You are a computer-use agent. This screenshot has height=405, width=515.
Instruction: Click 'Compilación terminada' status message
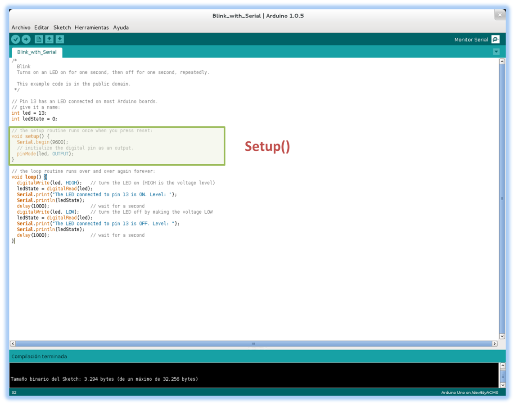point(39,356)
